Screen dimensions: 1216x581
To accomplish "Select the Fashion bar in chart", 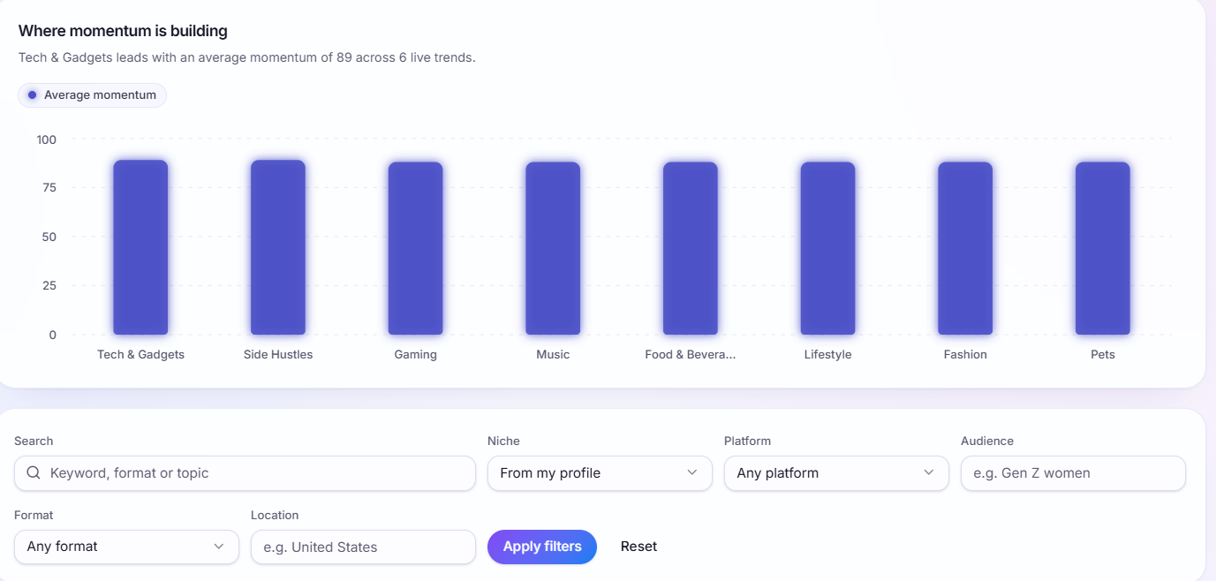I will pos(965,248).
